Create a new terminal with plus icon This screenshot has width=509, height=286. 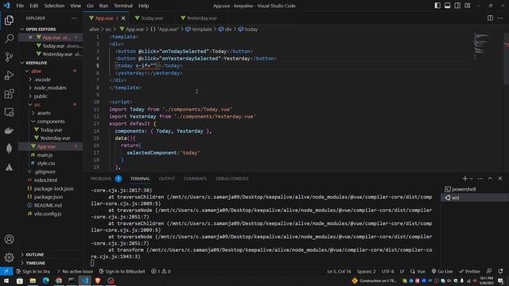tap(464, 179)
